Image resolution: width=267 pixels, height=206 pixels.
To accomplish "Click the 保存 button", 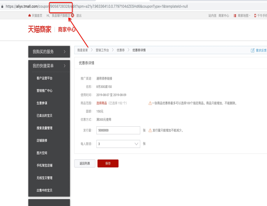I will click(x=108, y=163).
